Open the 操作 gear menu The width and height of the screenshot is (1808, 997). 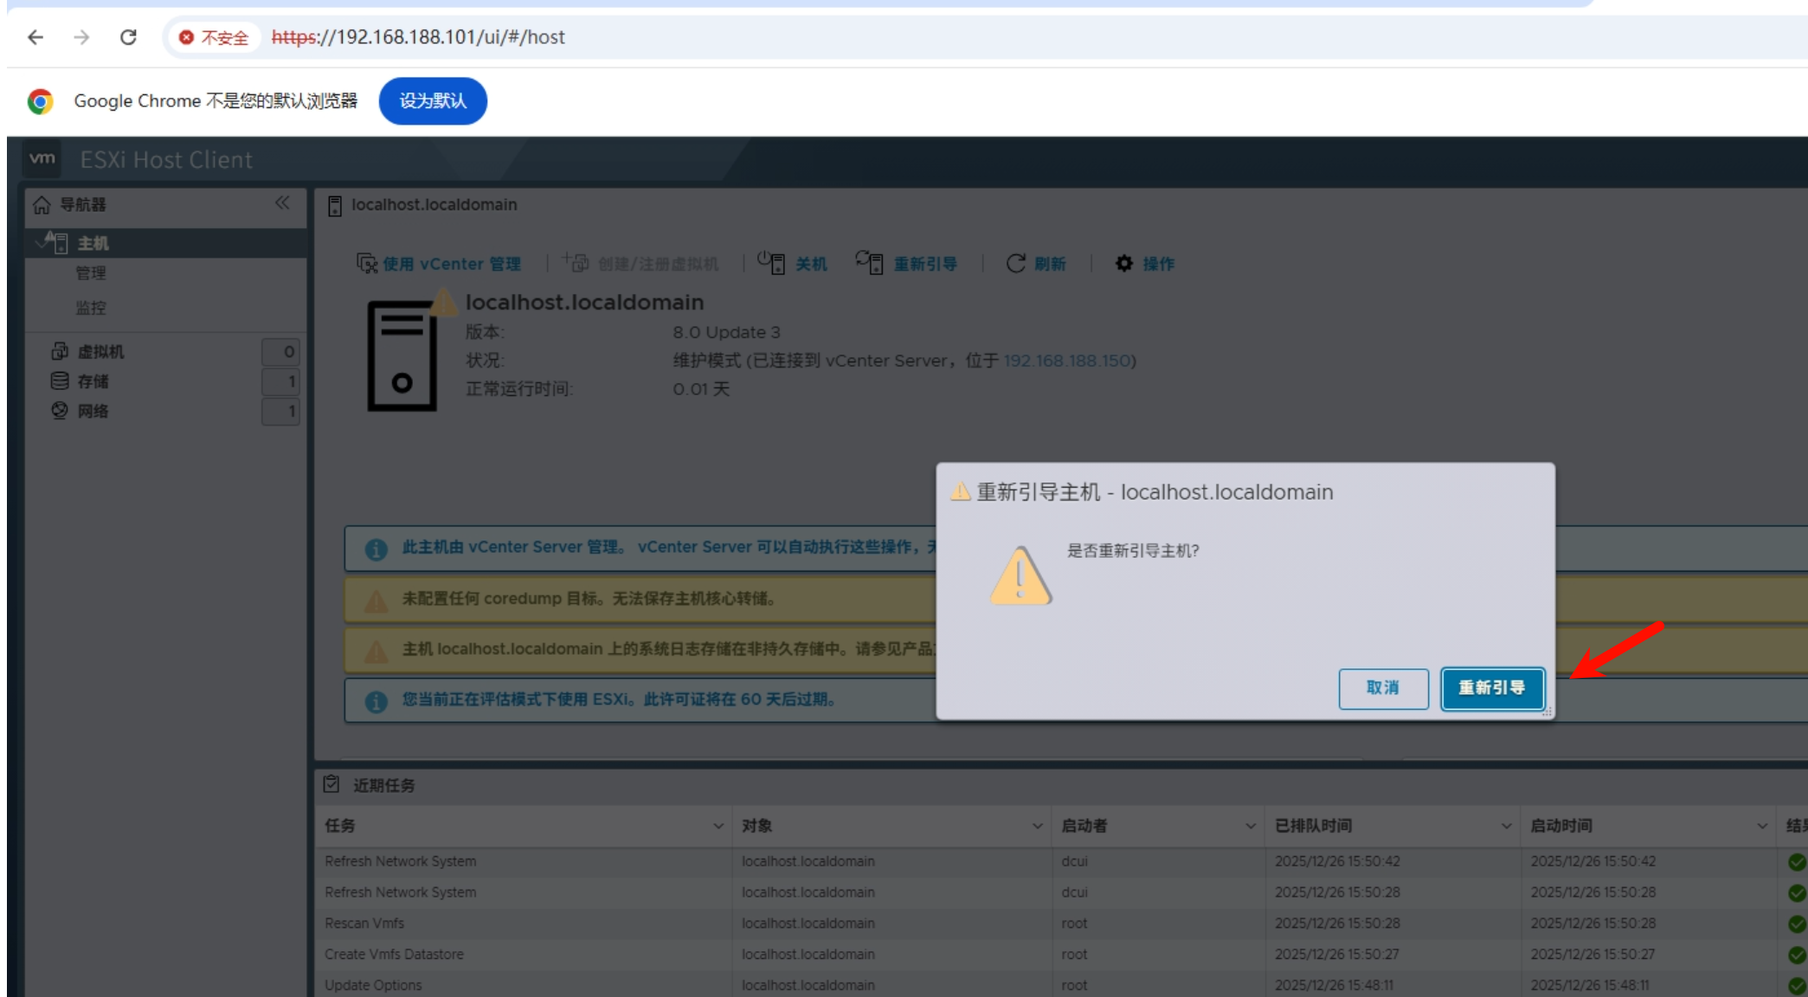tap(1124, 263)
